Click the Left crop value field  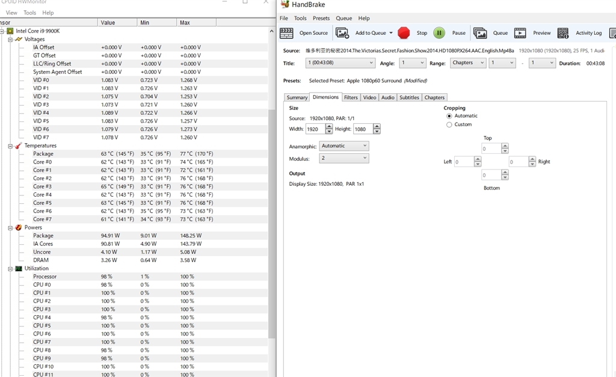point(464,162)
